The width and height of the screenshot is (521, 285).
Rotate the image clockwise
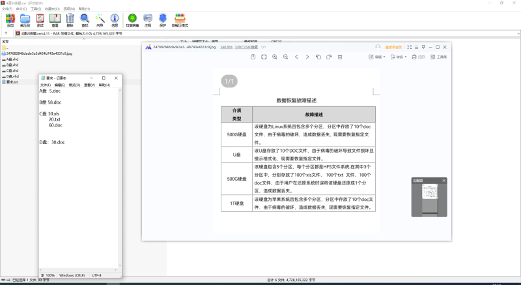(329, 57)
